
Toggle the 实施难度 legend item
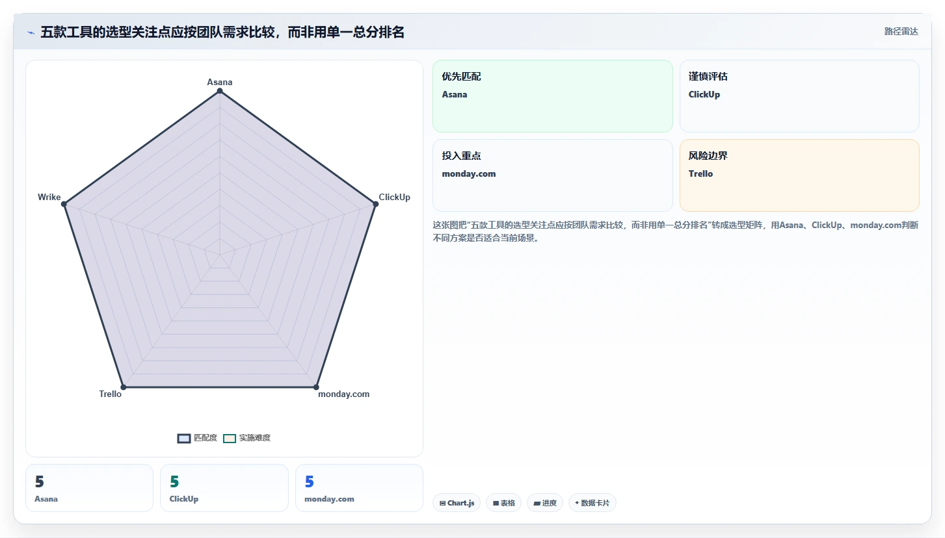coord(246,438)
